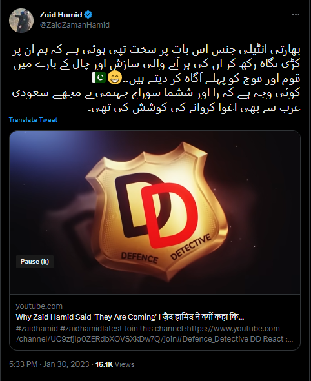
Task: Click the DD gold badge logo
Action: point(156,212)
